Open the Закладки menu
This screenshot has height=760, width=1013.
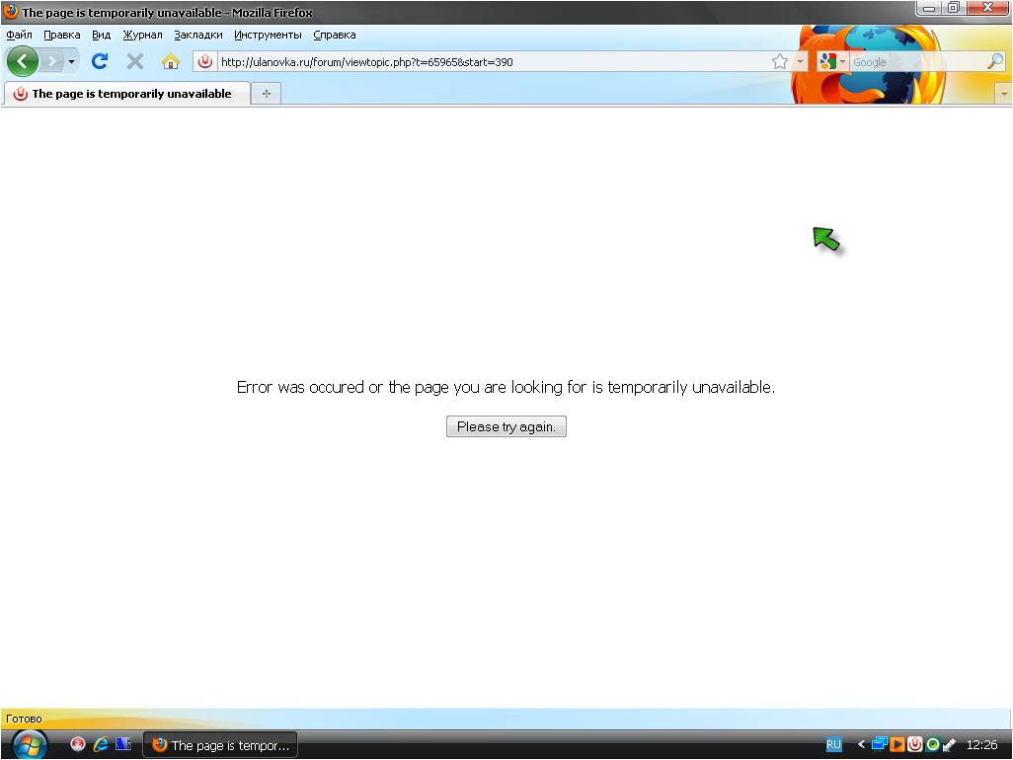[x=198, y=35]
